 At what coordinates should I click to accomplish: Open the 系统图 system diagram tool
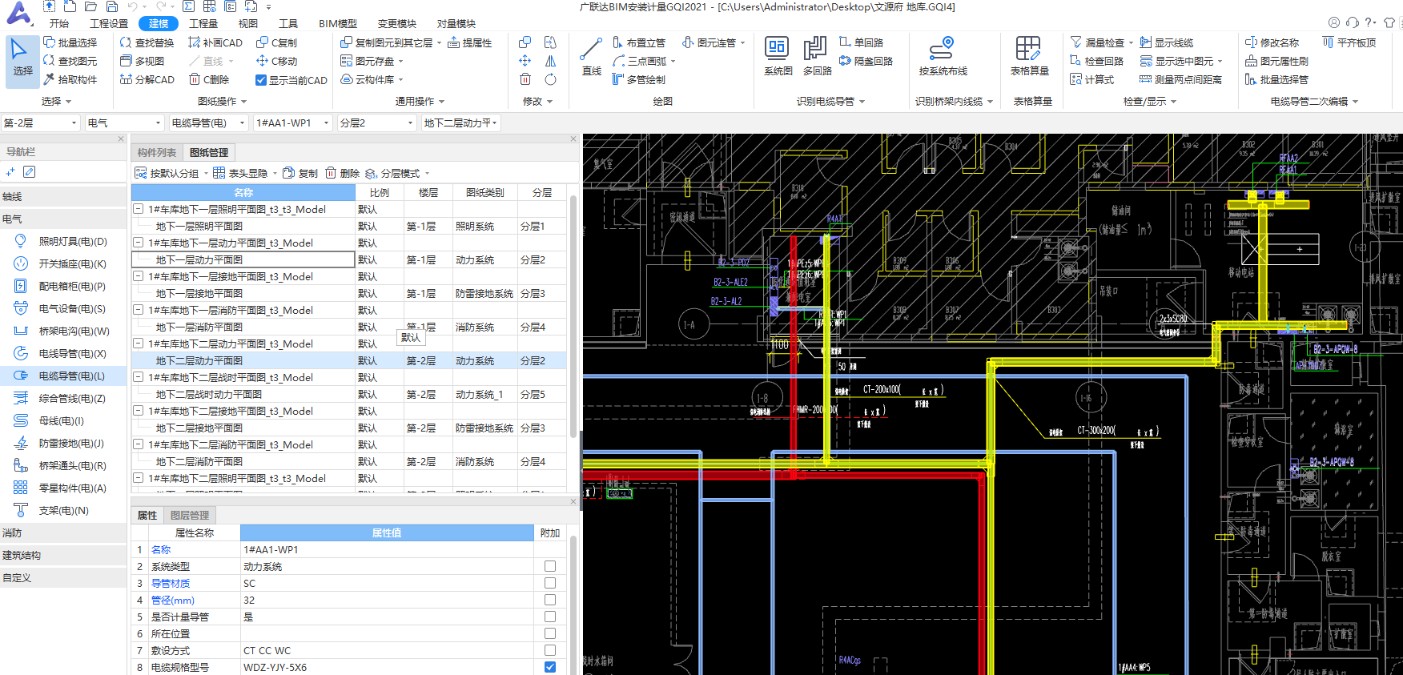[x=778, y=57]
